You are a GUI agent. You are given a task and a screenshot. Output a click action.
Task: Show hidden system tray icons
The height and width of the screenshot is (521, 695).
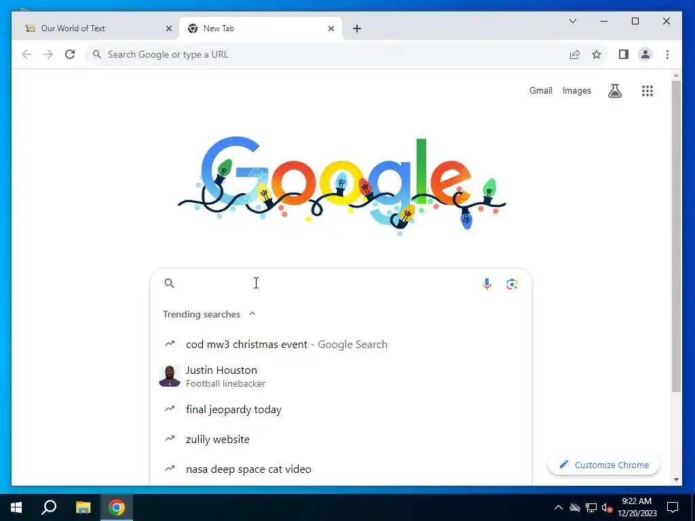click(559, 507)
